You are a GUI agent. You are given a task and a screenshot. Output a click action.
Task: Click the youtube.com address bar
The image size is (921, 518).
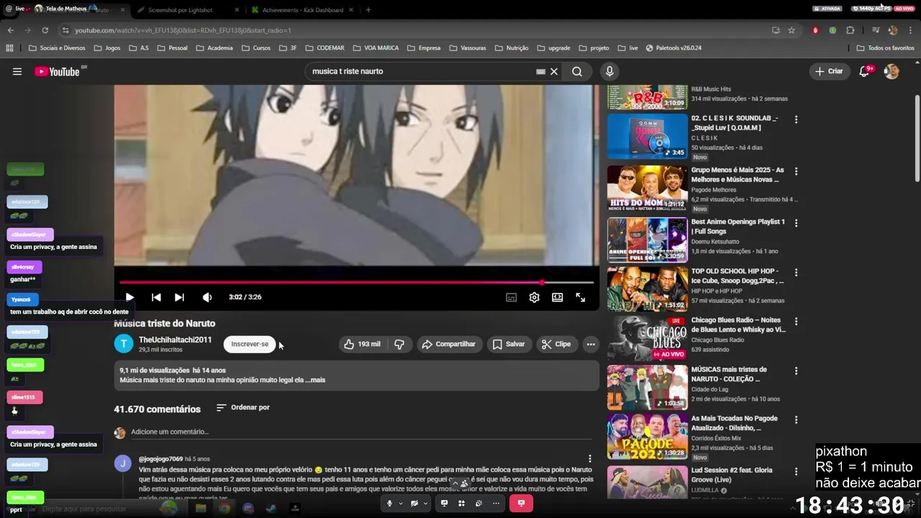click(x=417, y=30)
